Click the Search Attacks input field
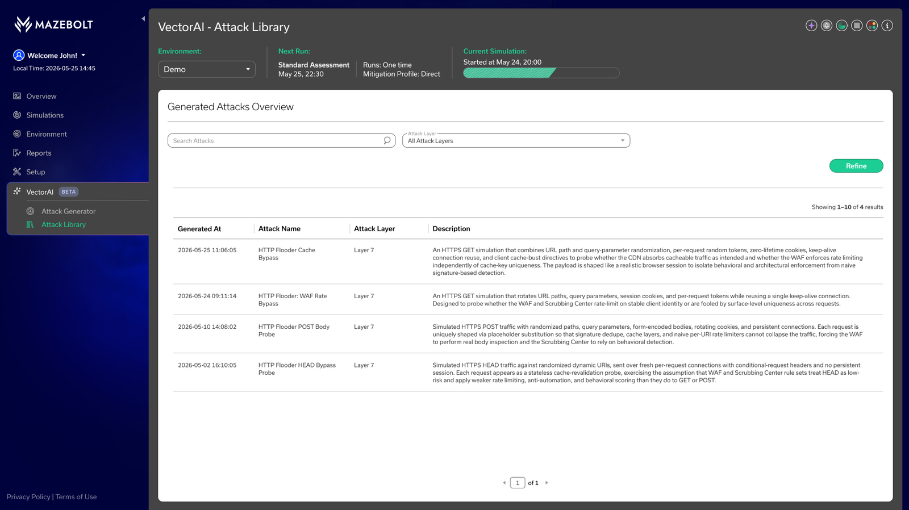This screenshot has width=909, height=510. pyautogui.click(x=281, y=140)
